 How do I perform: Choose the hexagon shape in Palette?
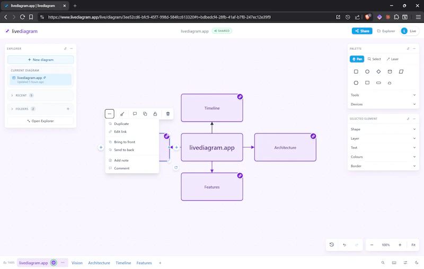click(356, 83)
